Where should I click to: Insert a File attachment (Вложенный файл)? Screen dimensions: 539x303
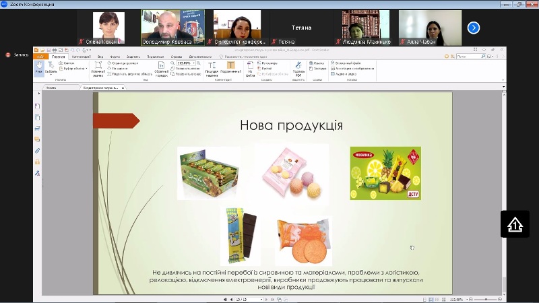(x=346, y=63)
